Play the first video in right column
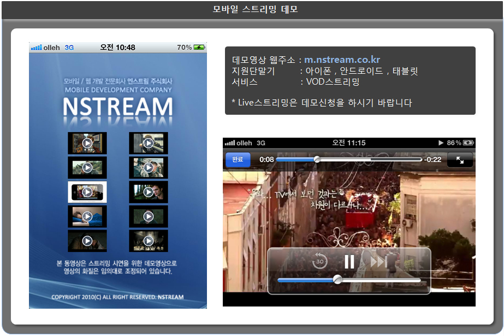Image resolution: width=504 pixels, height=336 pixels. pos(149,143)
